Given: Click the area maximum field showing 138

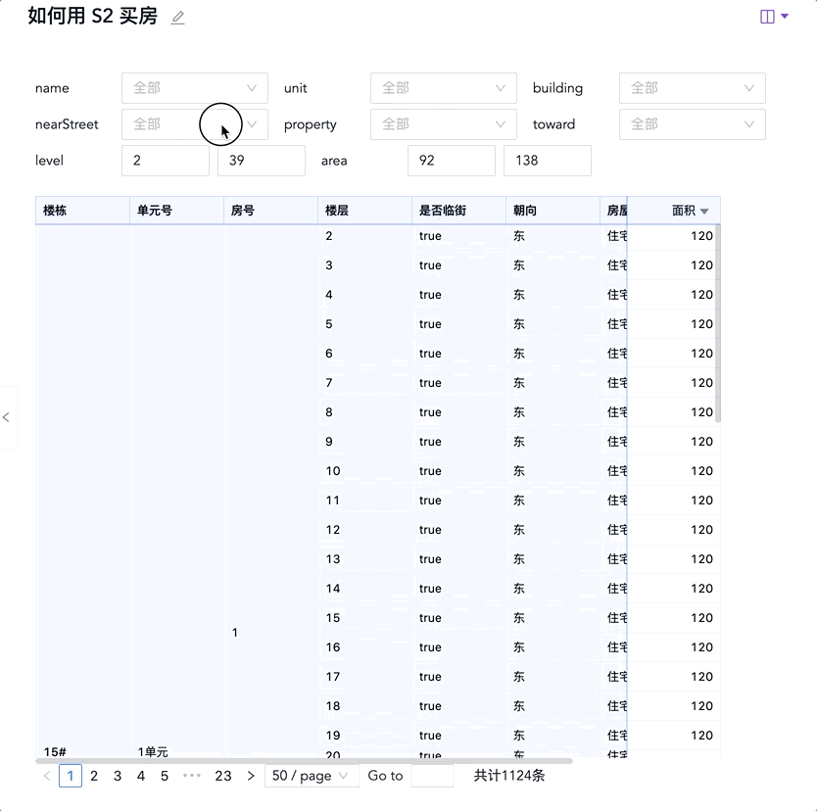Looking at the screenshot, I should [x=548, y=161].
